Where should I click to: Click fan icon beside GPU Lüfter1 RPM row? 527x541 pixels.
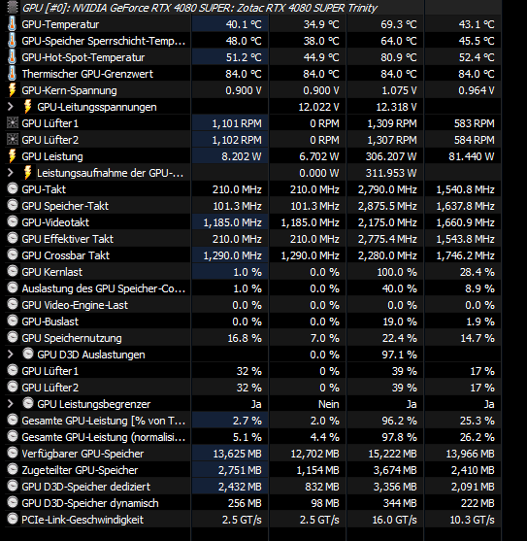pos(13,123)
